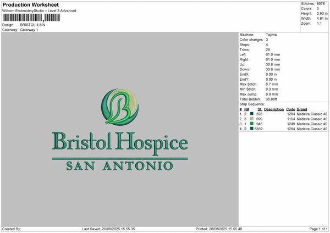Screen dimensions: 330x233
Task: Click the SAN ANTONIO embroidered text
Action: point(119,166)
